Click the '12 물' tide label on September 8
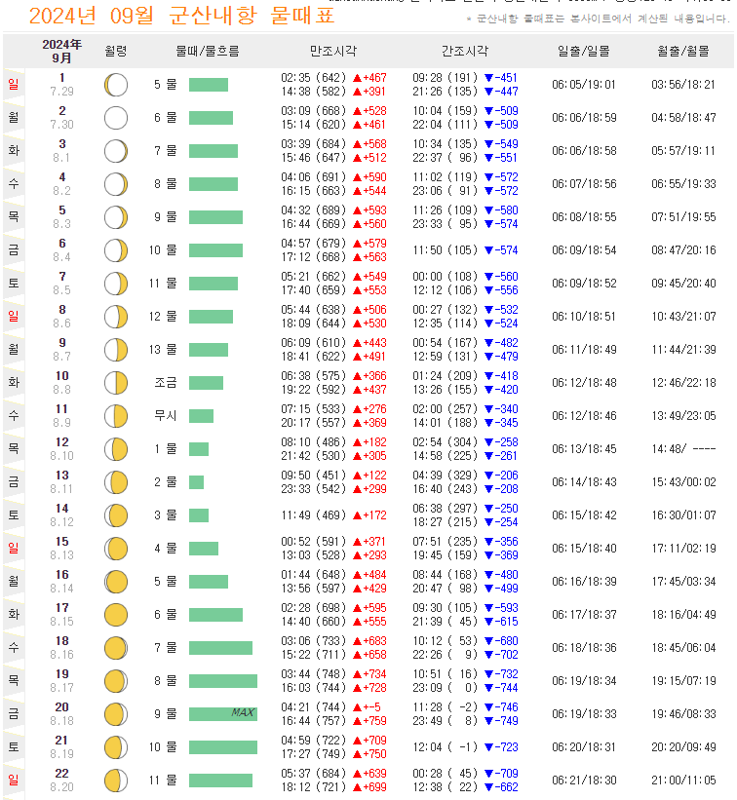The image size is (737, 800). 163,317
